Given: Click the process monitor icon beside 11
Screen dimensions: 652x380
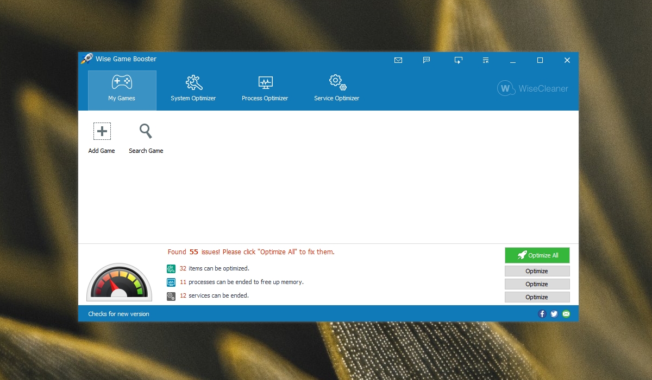Looking at the screenshot, I should point(171,282).
